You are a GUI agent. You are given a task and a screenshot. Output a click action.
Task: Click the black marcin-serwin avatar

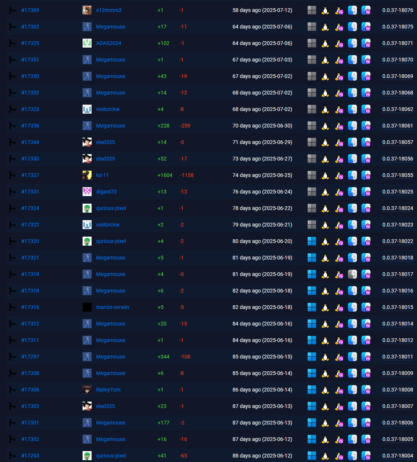click(87, 307)
